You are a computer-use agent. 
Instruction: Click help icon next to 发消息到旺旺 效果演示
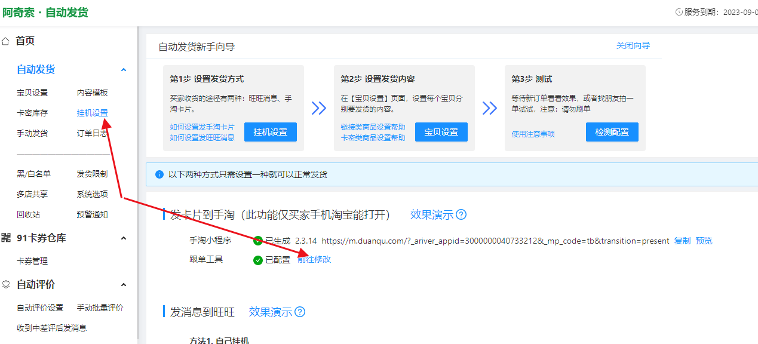pyautogui.click(x=300, y=312)
